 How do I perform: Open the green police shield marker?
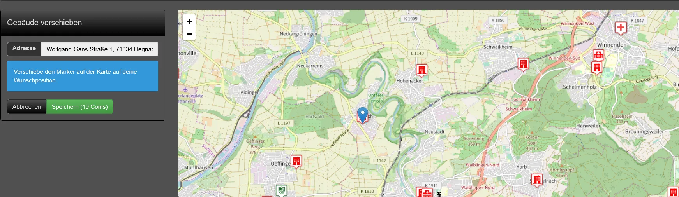281,190
